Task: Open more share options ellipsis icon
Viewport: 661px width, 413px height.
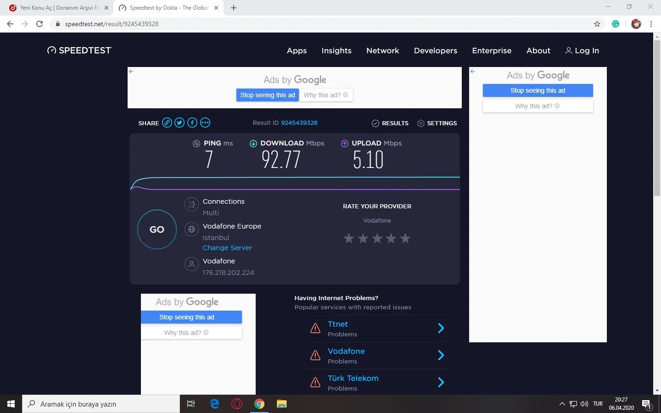Action: [x=205, y=123]
